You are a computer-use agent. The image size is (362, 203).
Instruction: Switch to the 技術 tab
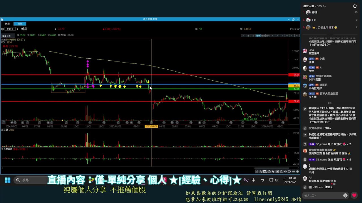click(x=20, y=24)
